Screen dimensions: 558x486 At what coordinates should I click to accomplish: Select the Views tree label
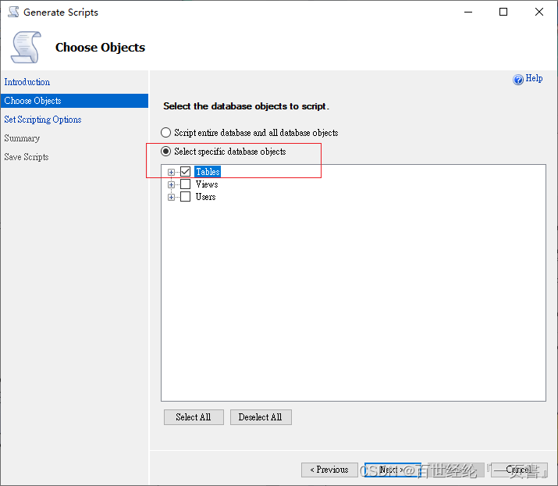(207, 184)
